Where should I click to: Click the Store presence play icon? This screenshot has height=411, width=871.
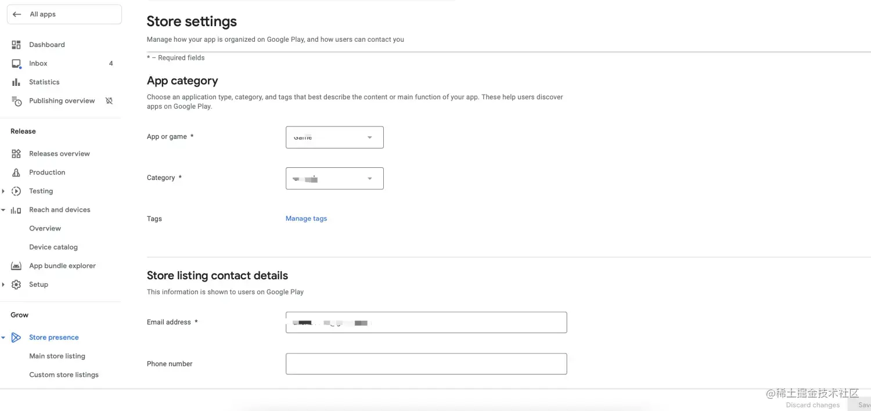pos(16,337)
